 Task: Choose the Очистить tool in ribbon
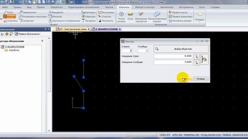click(x=10, y=21)
